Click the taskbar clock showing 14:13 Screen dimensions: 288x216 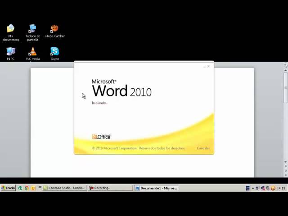281,188
